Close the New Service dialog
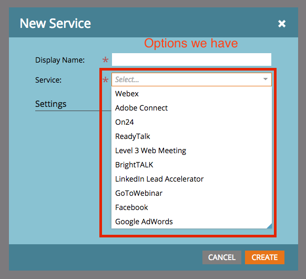The width and height of the screenshot is (306, 279). tap(282, 24)
